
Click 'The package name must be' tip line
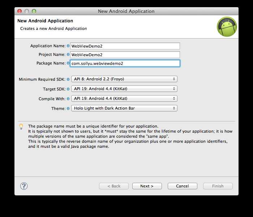(x=93, y=126)
